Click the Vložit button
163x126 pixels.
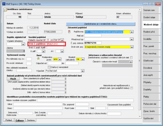(13, 79)
